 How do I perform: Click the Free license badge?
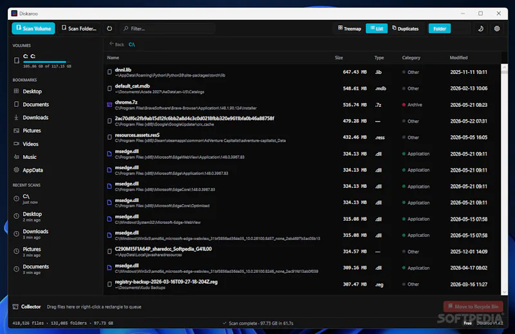pyautogui.click(x=467, y=323)
